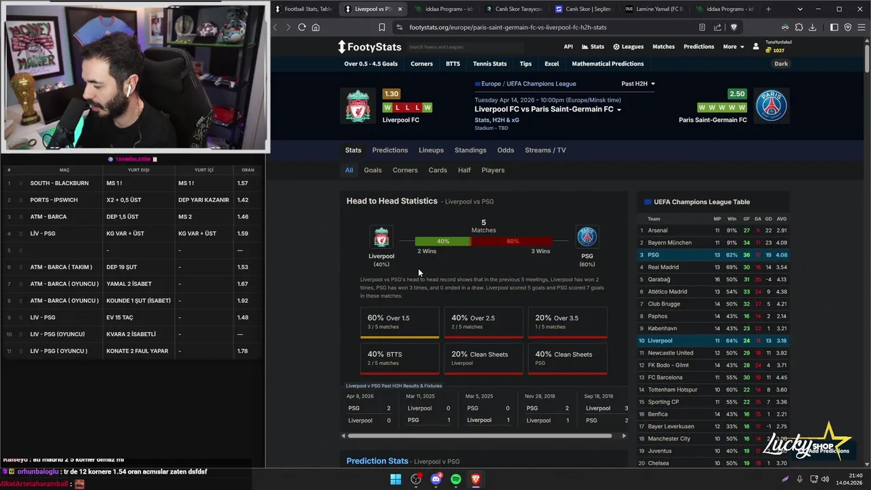Click 40% BTTS stat box
The height and width of the screenshot is (490, 871).
[399, 359]
